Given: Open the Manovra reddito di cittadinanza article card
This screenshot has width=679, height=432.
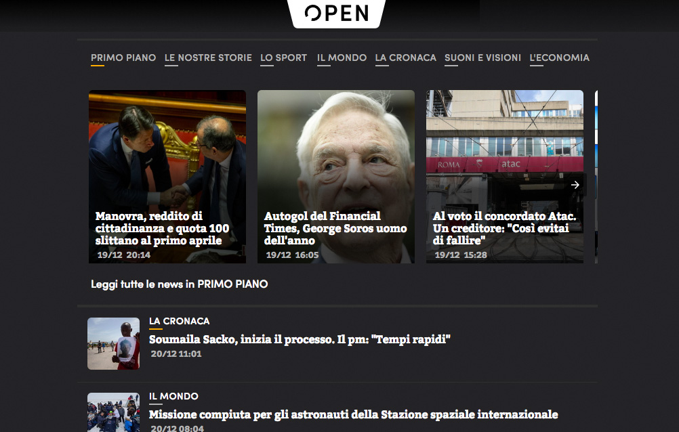Looking at the screenshot, I should click(167, 177).
